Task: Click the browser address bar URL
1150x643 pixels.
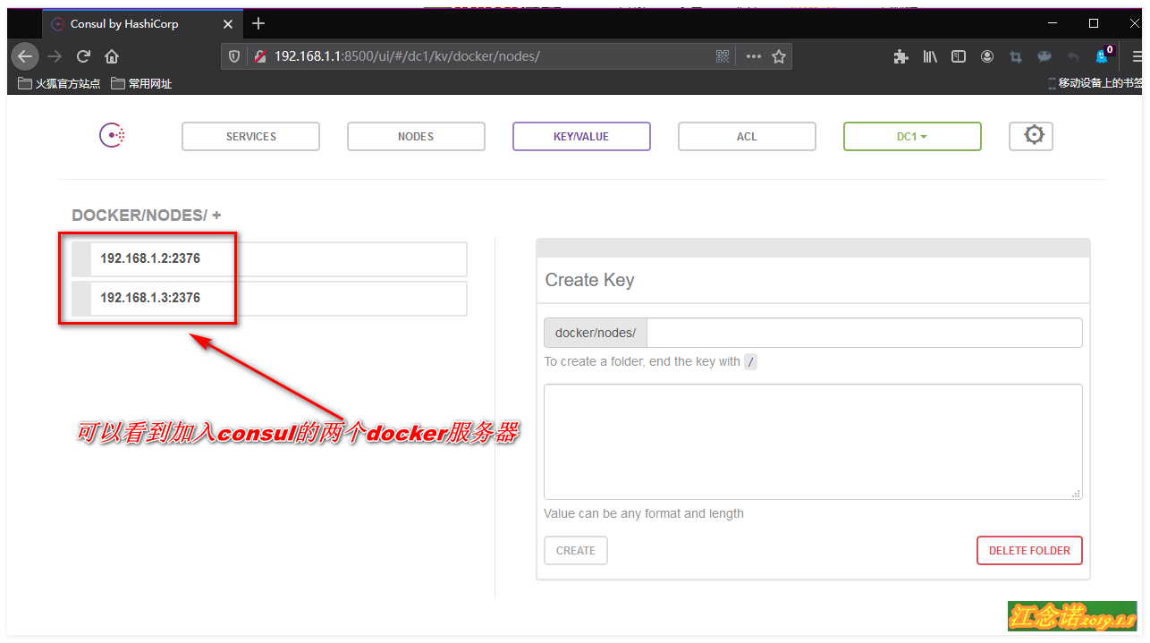Action: click(x=407, y=56)
